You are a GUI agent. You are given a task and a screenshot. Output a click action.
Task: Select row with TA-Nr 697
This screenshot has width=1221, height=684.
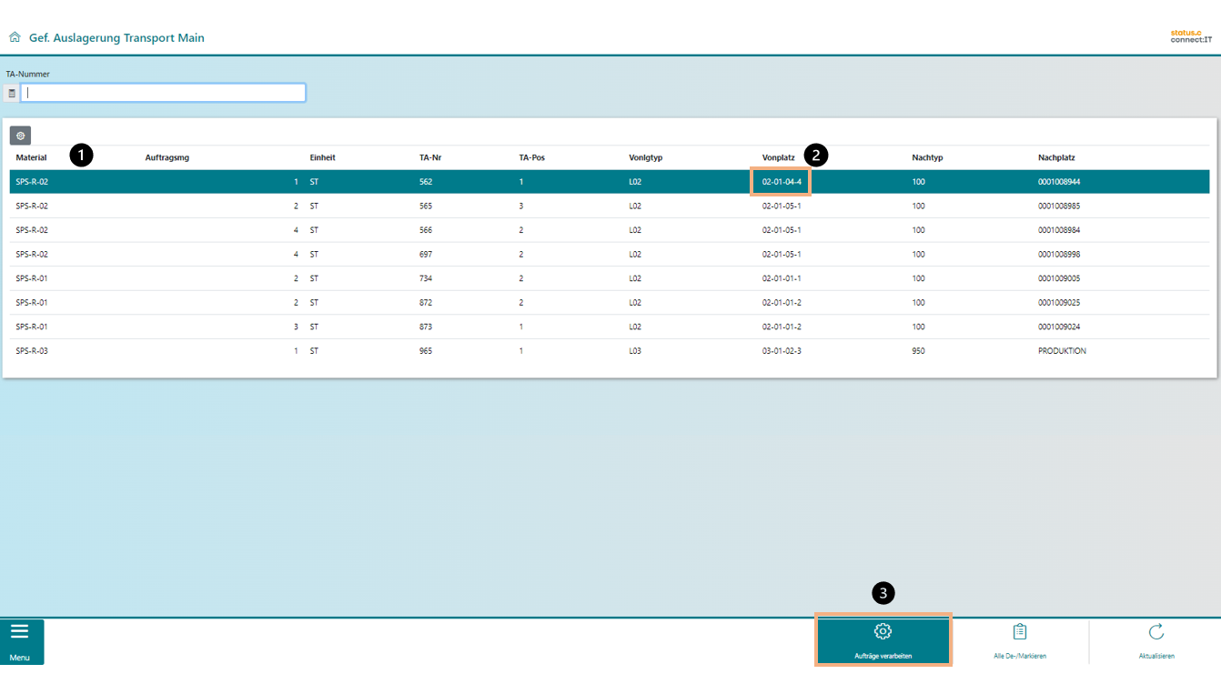click(x=426, y=255)
